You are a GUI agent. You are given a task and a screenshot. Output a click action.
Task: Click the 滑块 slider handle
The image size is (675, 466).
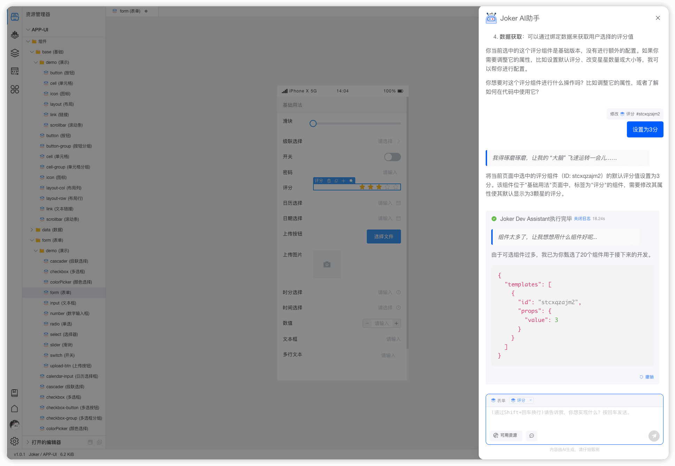click(313, 123)
